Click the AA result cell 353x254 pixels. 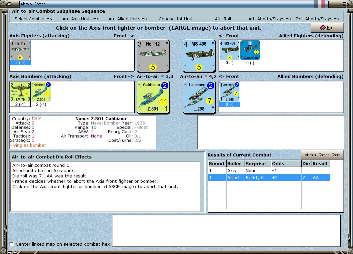click(x=321, y=177)
